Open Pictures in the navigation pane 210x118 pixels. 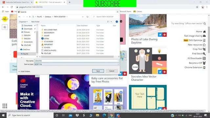(x=27, y=32)
